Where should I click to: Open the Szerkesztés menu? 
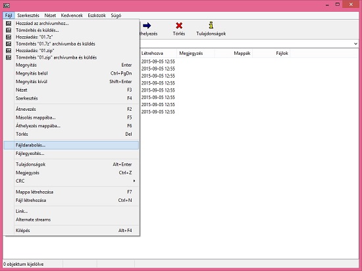[x=28, y=15]
